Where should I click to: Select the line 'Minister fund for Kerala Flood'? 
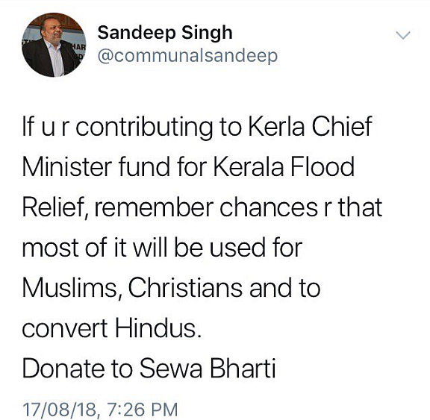pos(188,166)
